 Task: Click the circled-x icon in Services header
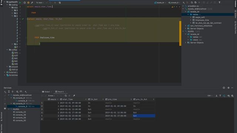(224, 88)
